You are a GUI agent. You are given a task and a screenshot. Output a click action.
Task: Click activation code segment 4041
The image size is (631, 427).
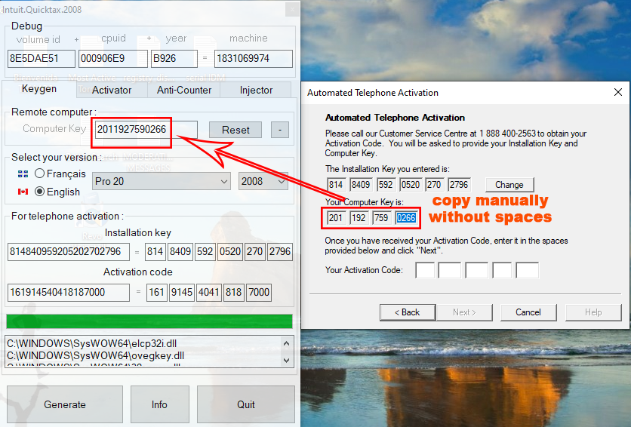coord(208,292)
